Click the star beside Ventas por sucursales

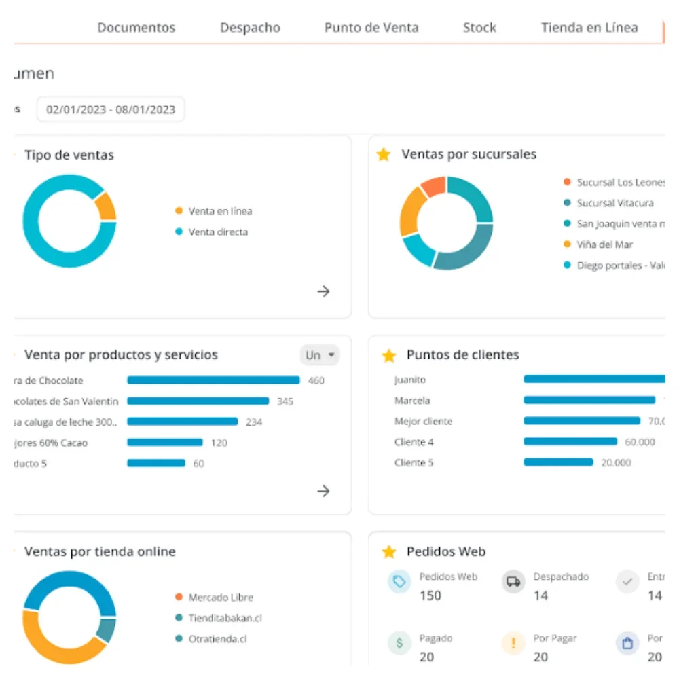coord(384,155)
